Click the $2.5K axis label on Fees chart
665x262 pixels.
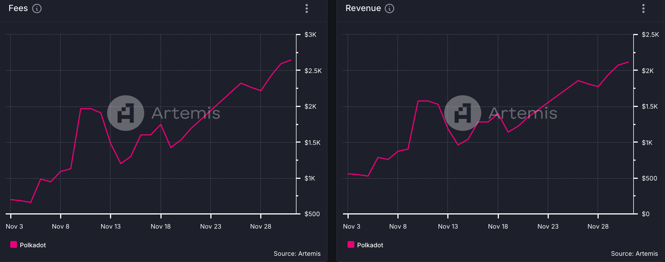313,71
